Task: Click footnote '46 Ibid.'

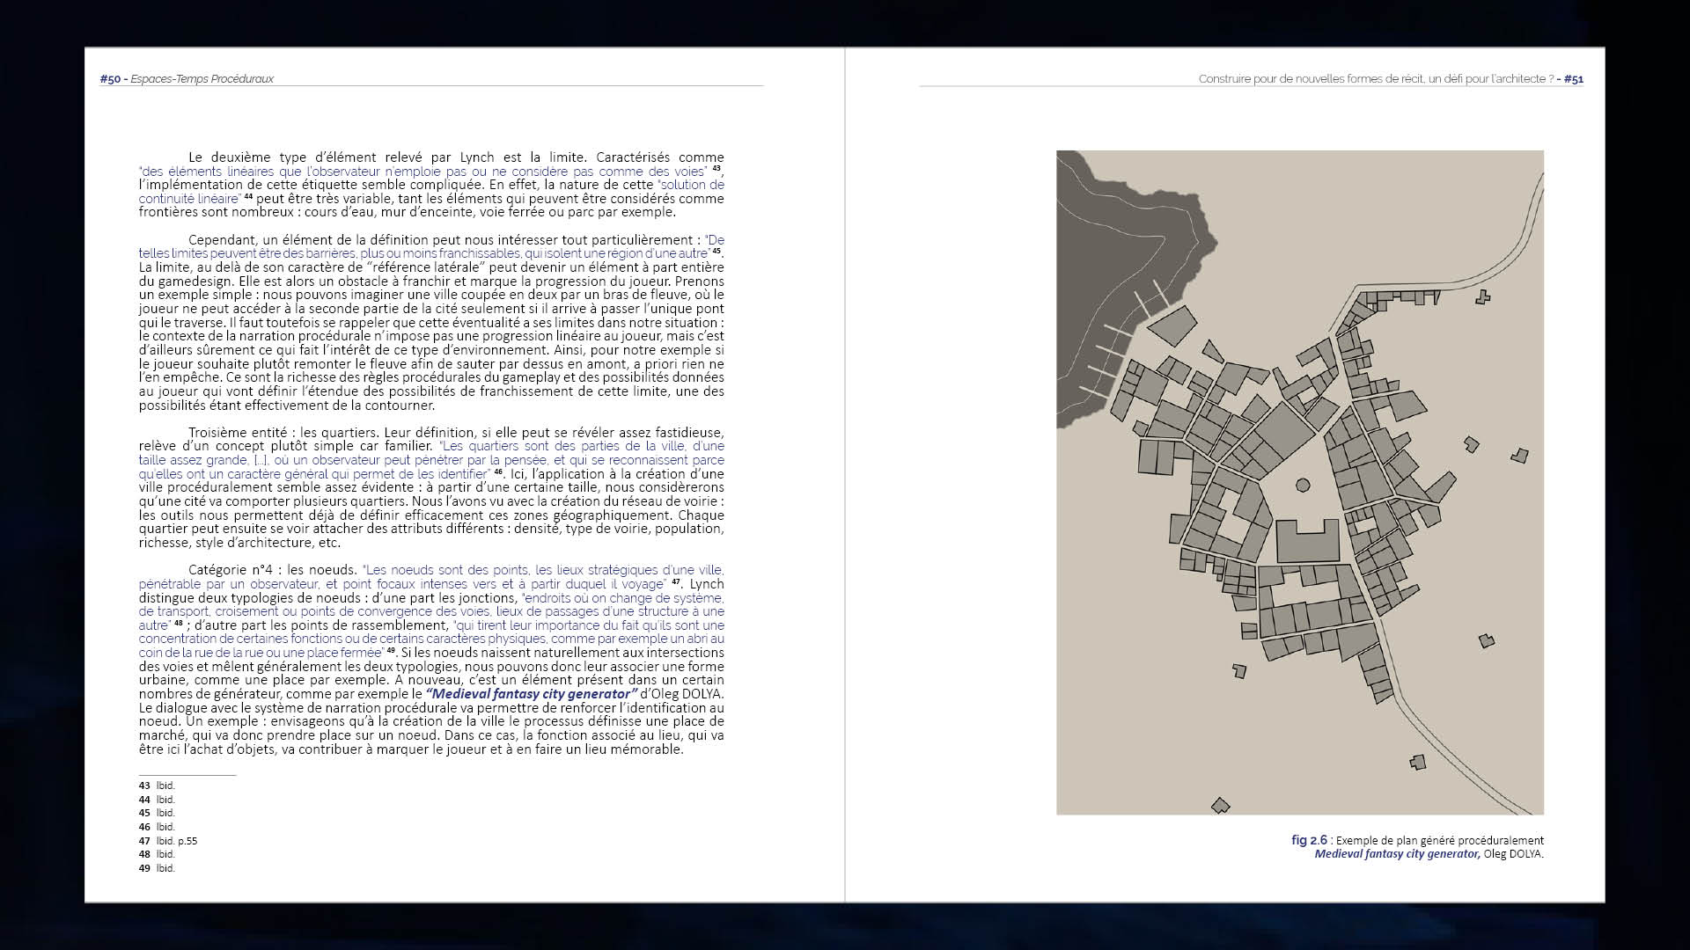Action: pos(157,827)
